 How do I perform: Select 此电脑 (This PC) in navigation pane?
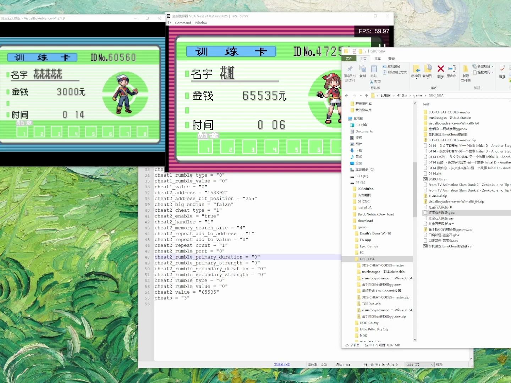pyautogui.click(x=356, y=118)
